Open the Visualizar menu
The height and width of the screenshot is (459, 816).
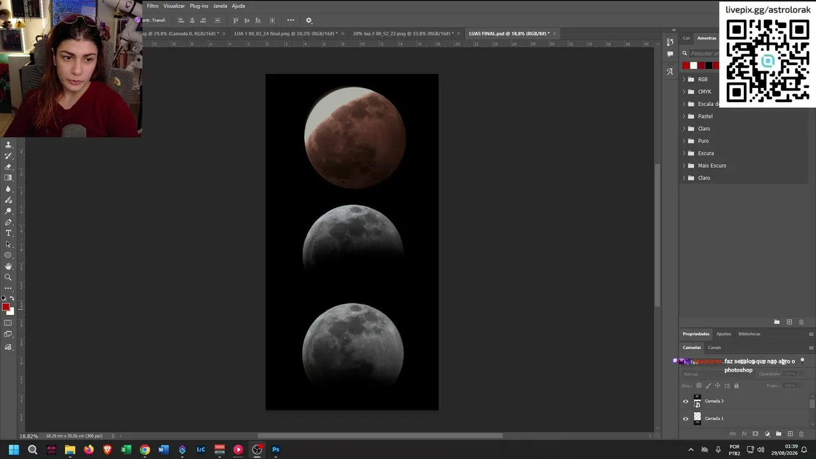(174, 6)
